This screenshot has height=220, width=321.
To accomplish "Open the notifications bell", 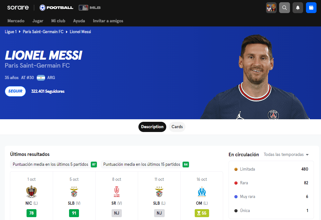I will point(298,8).
